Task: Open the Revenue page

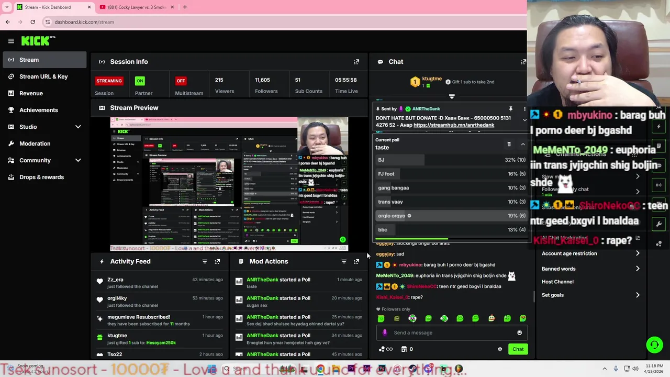Action: 44,93
